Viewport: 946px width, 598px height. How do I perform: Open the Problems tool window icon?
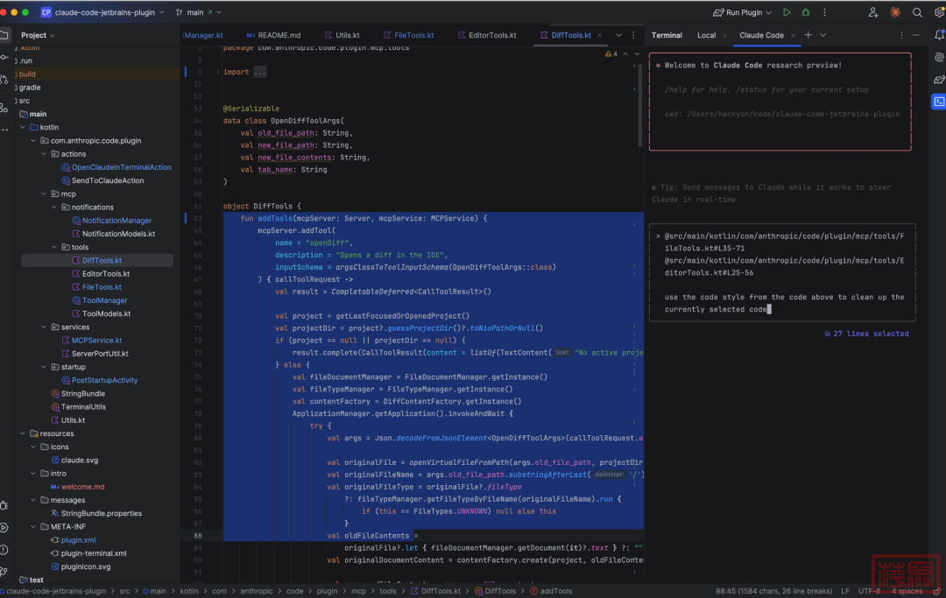[4, 550]
